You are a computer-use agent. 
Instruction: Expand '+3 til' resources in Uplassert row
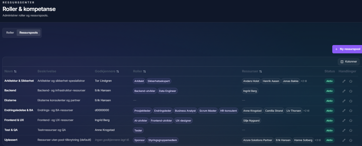click(318, 140)
